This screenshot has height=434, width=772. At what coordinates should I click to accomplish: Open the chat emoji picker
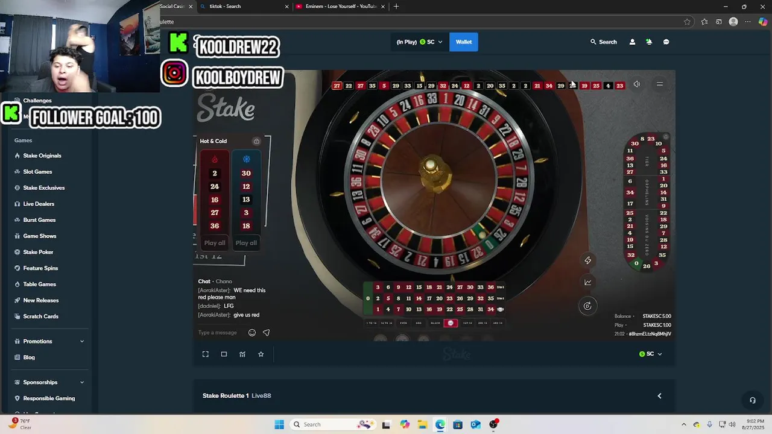[x=252, y=333]
